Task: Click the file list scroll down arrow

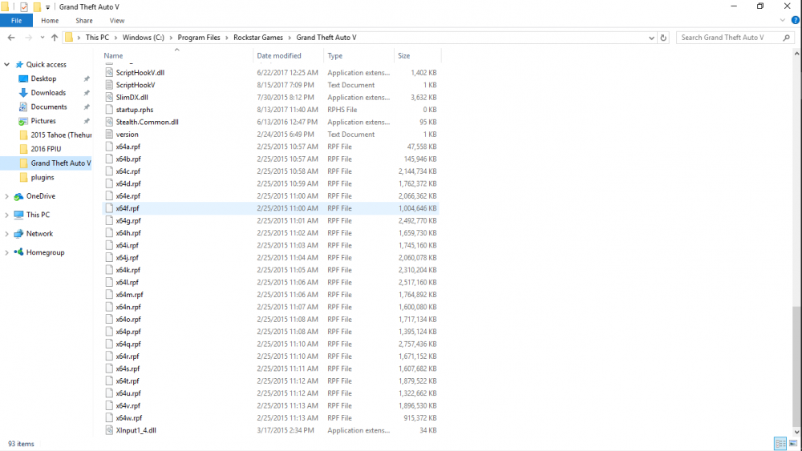Action: (x=797, y=432)
